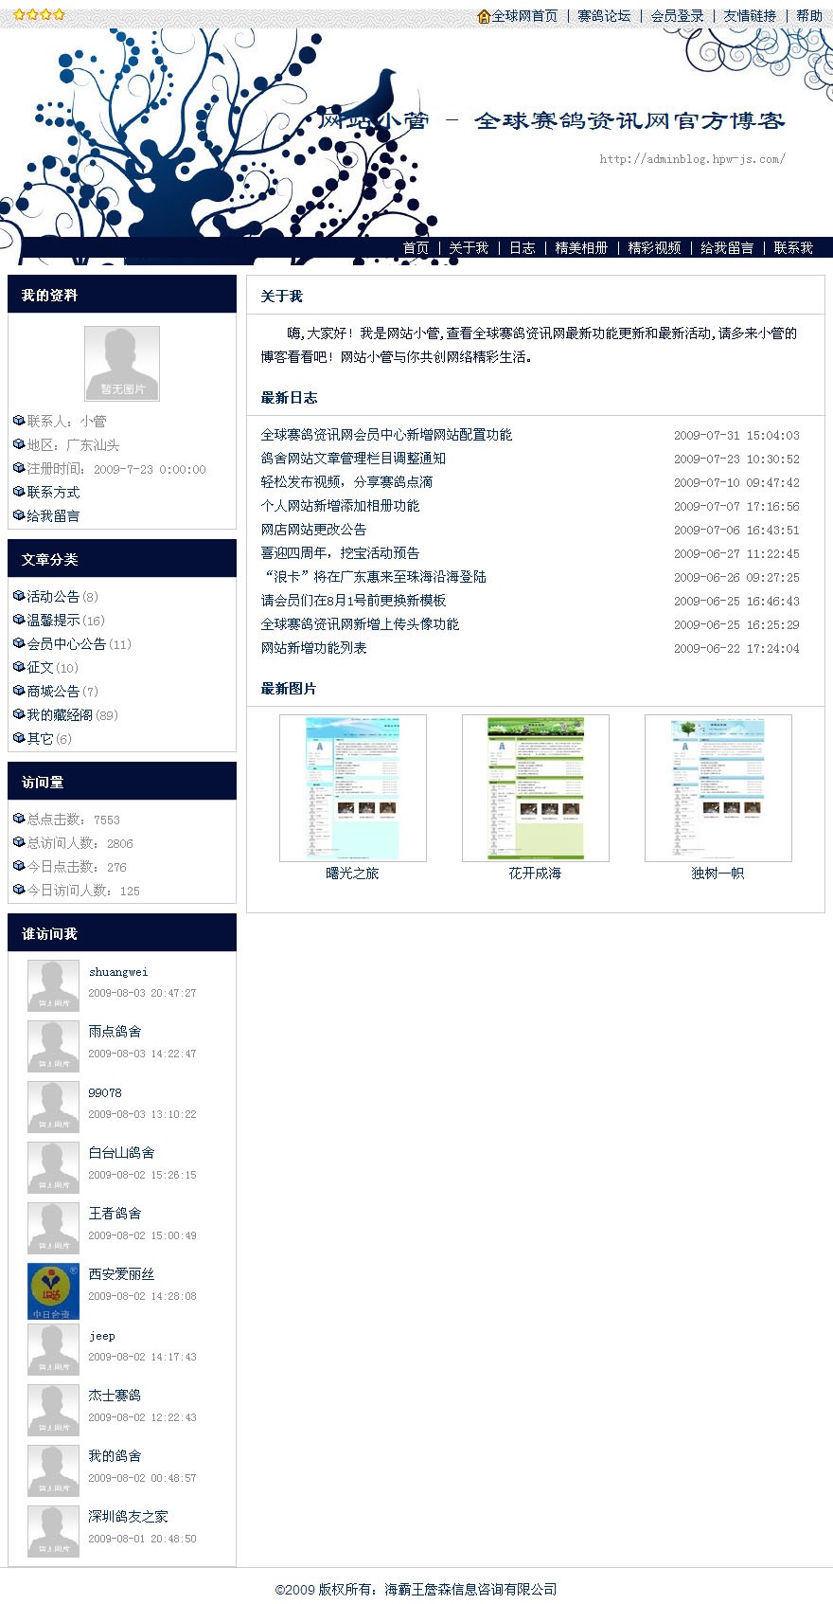
Task: Open 会员登录 in the top bar
Action: 677,16
